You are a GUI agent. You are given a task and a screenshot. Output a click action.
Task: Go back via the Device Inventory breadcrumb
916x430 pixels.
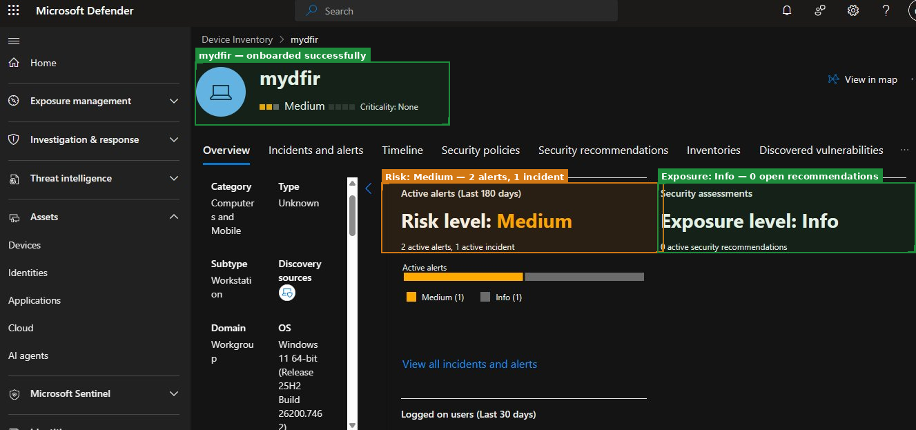[237, 39]
